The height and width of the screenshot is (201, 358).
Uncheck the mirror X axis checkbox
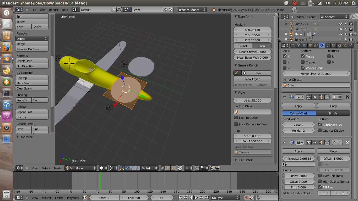pos(285,56)
